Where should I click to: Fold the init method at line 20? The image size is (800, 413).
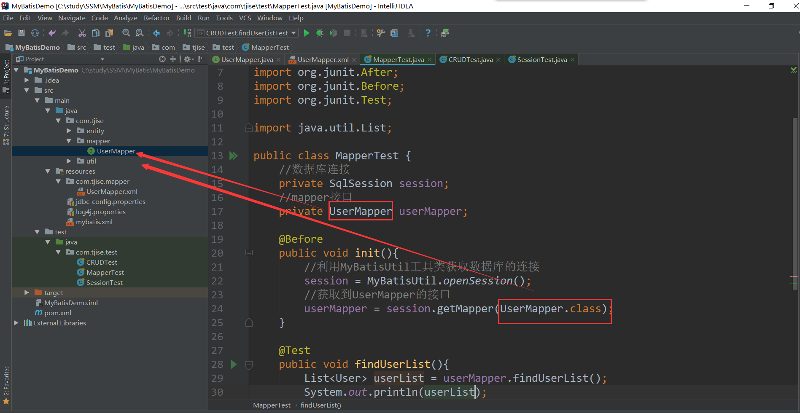[x=249, y=253]
